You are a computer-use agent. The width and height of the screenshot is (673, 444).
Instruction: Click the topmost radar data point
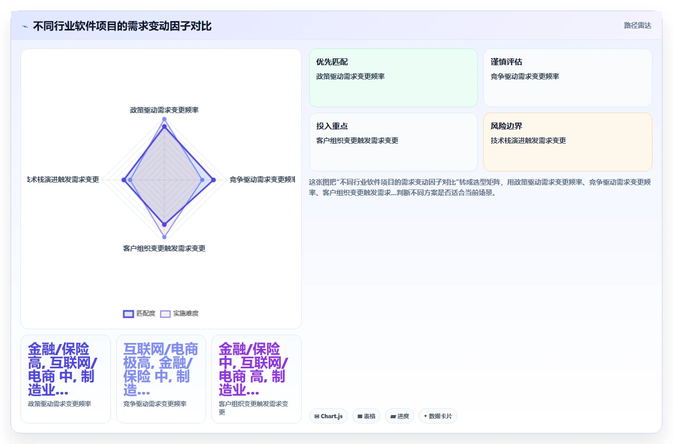click(164, 119)
